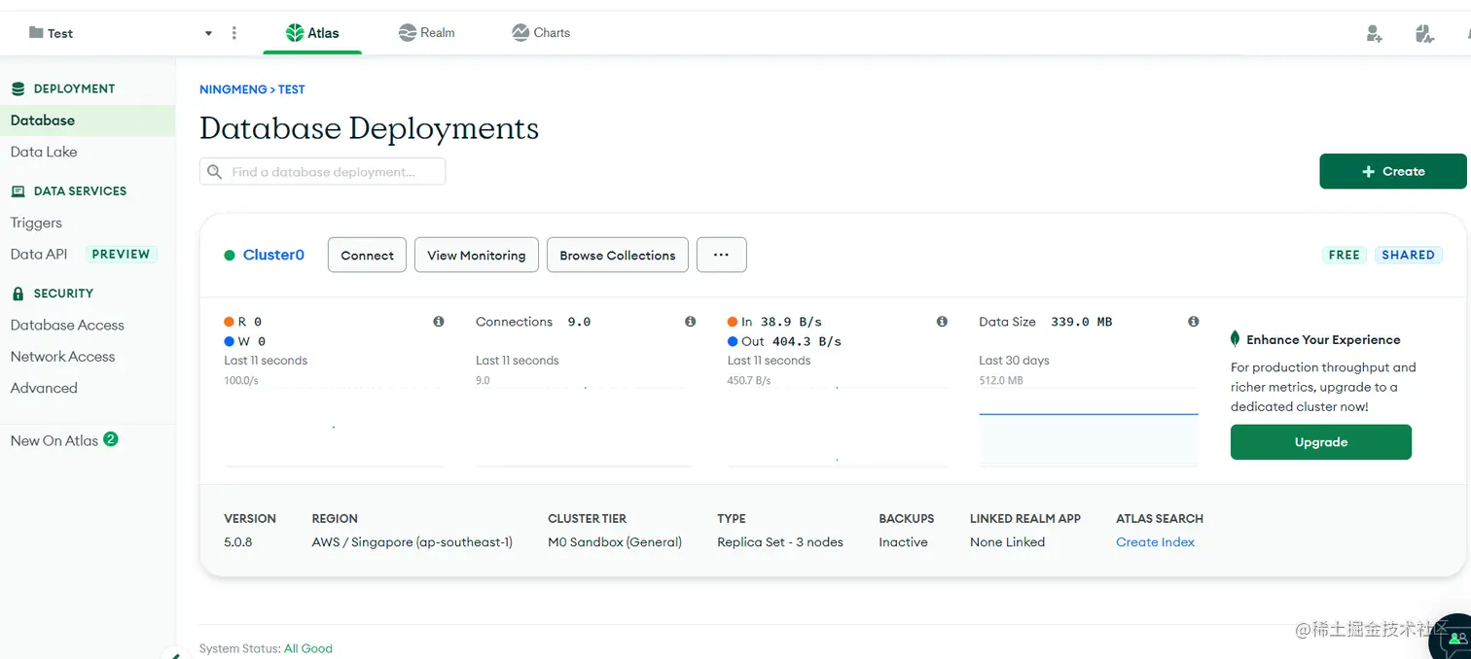
Task: Click the info icon next to Data Size
Action: 1194,322
